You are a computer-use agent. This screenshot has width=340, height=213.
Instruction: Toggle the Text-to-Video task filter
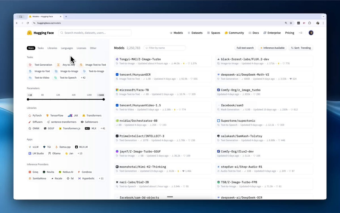point(39,78)
